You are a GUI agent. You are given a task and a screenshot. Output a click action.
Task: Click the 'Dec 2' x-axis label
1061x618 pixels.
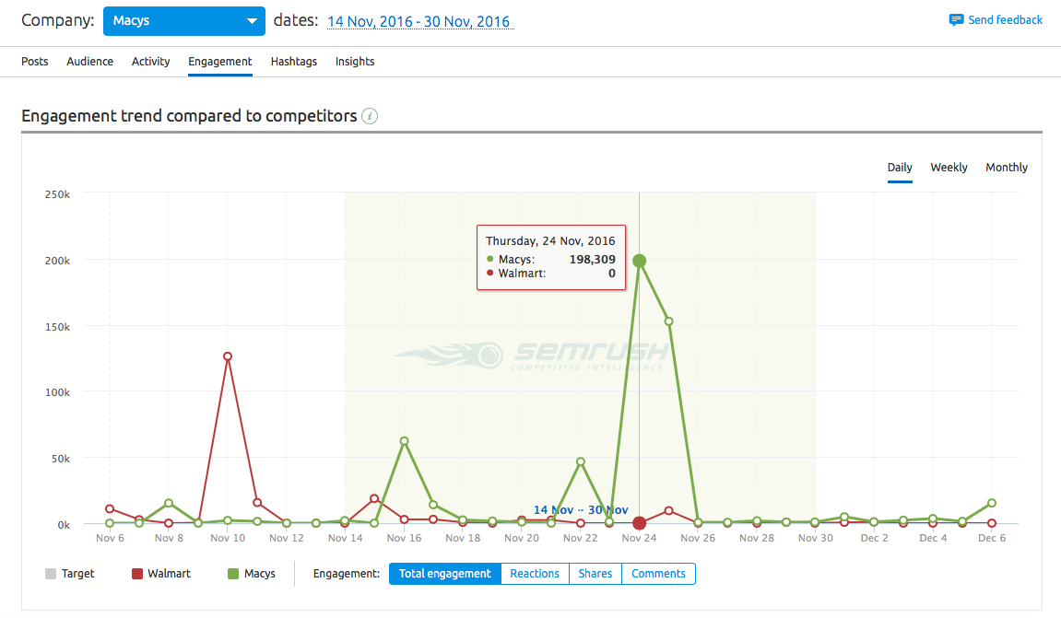tap(874, 538)
